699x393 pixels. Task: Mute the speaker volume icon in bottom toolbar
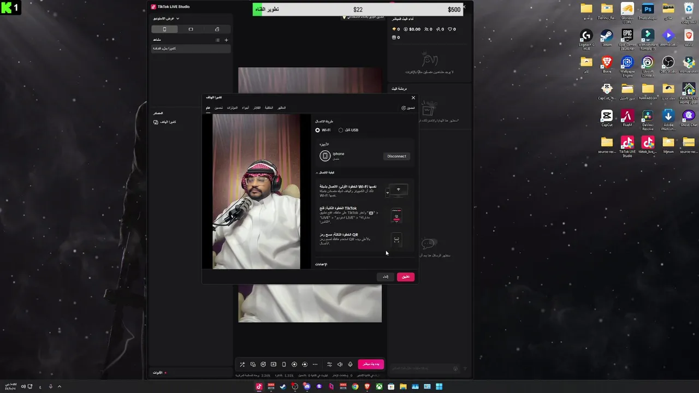340,364
